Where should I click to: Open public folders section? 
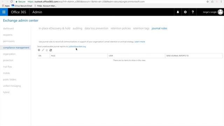coord(9,79)
